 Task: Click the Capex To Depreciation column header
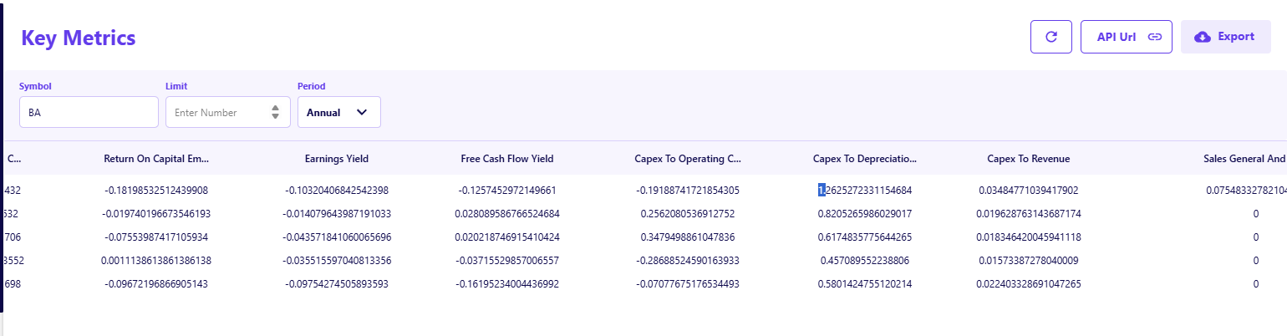pyautogui.click(x=865, y=158)
